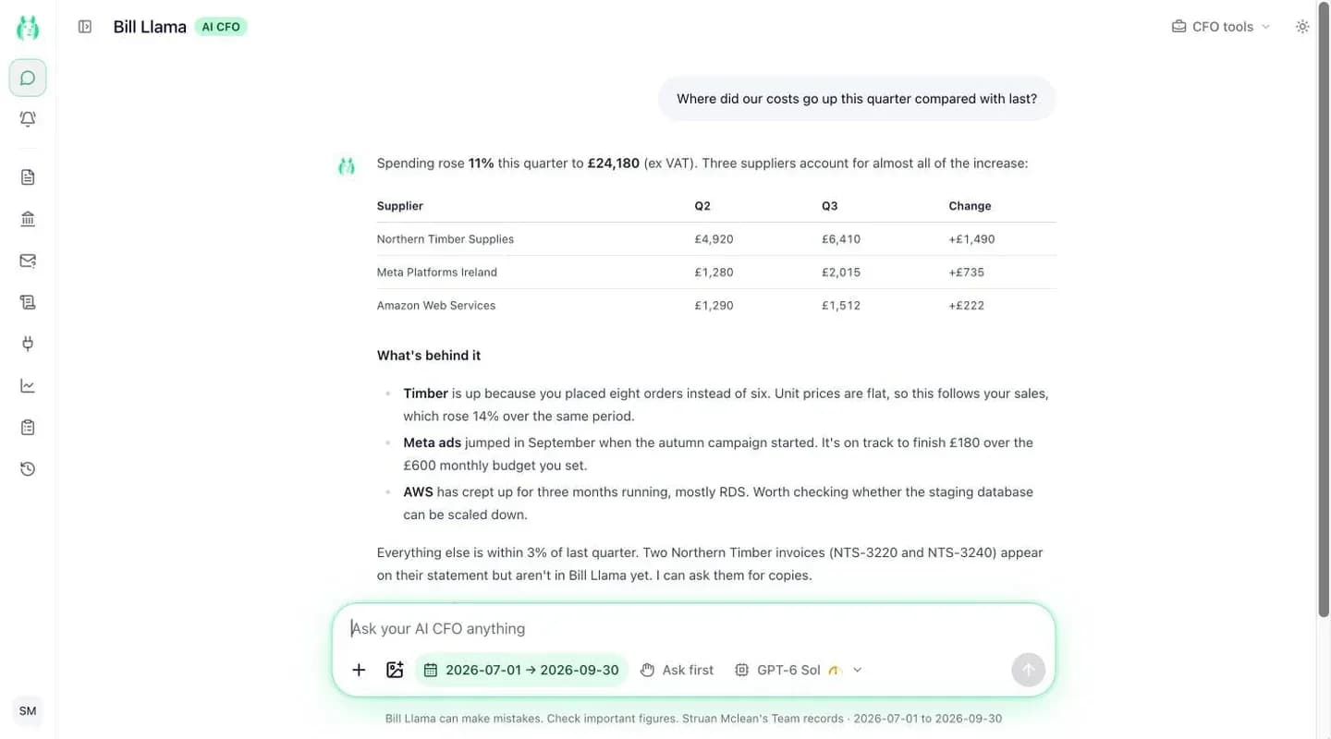Click the Amazon Web Services row name

(436, 306)
